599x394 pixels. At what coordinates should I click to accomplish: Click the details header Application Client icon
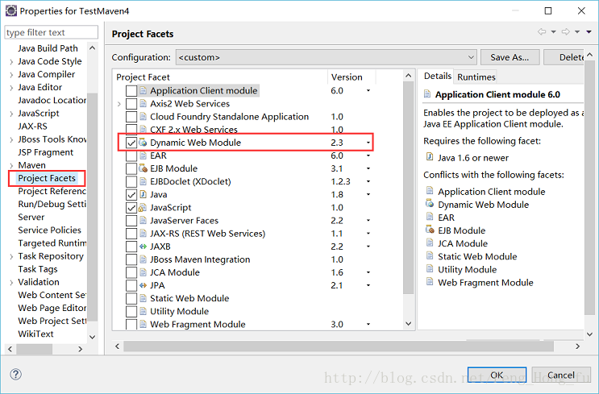point(427,94)
